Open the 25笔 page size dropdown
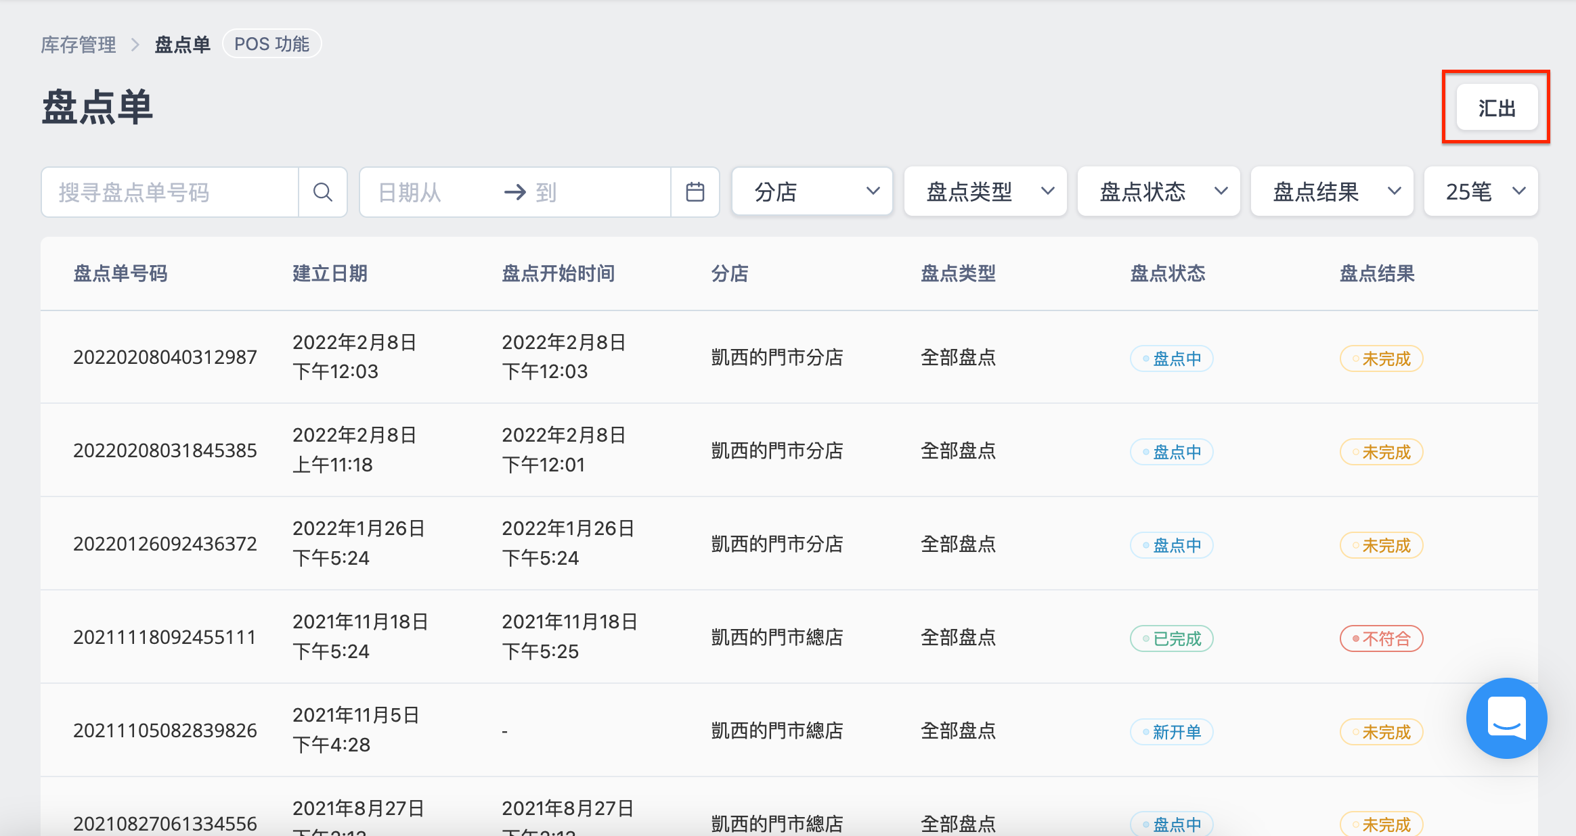 click(x=1481, y=191)
